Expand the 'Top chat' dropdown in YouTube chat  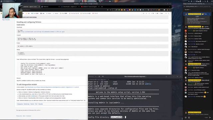(187, 10)
